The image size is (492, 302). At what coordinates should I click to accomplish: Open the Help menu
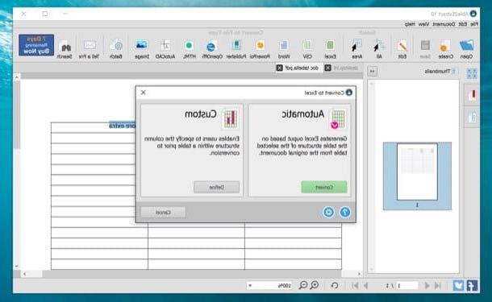(410, 24)
